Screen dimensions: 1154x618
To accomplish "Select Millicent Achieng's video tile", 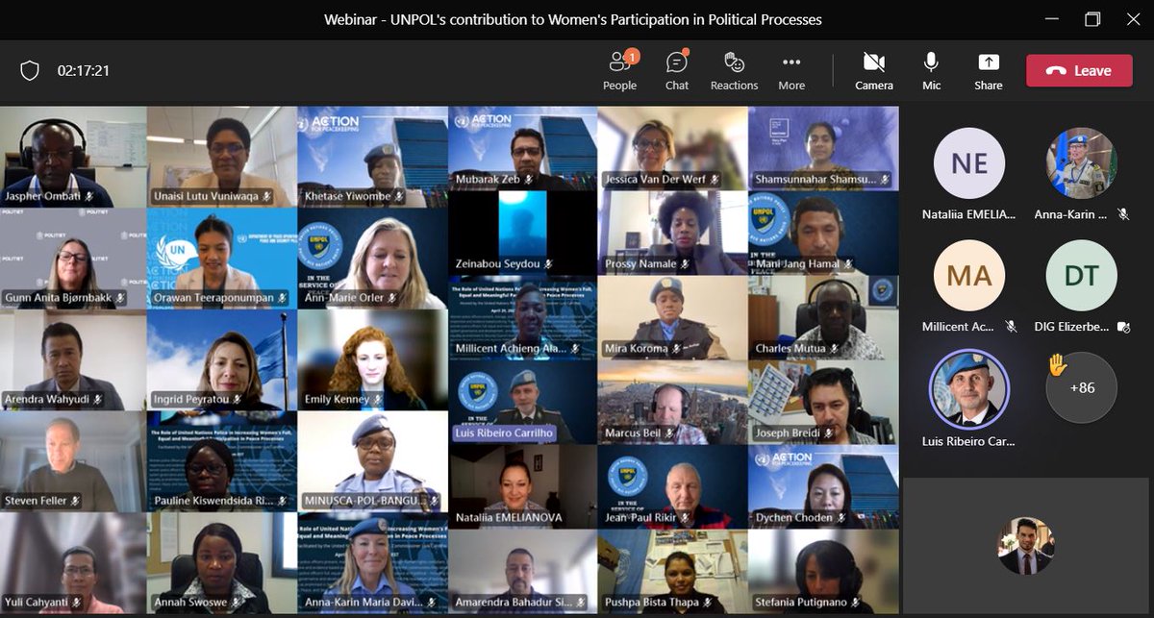I will click(x=523, y=317).
